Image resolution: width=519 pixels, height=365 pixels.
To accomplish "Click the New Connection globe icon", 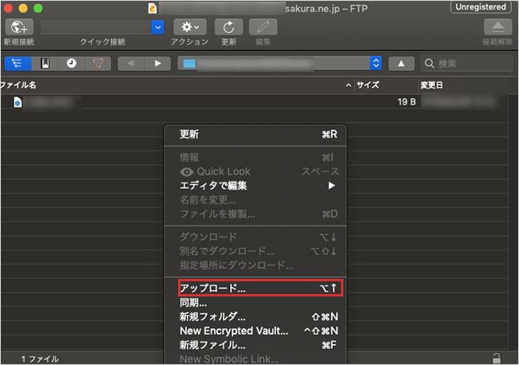I will pos(18,27).
